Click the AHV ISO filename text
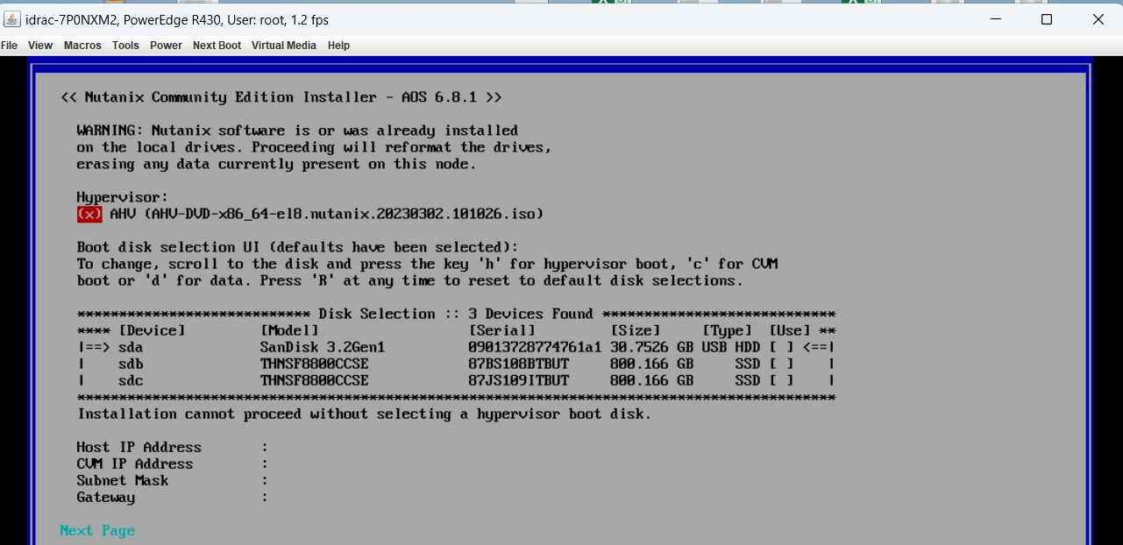This screenshot has width=1123, height=545. pyautogui.click(x=344, y=214)
